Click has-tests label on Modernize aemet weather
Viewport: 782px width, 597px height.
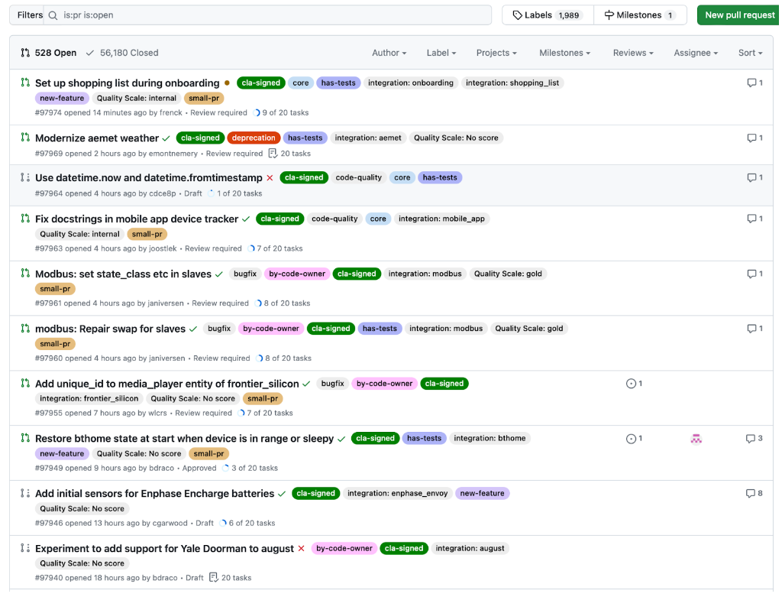pos(305,138)
